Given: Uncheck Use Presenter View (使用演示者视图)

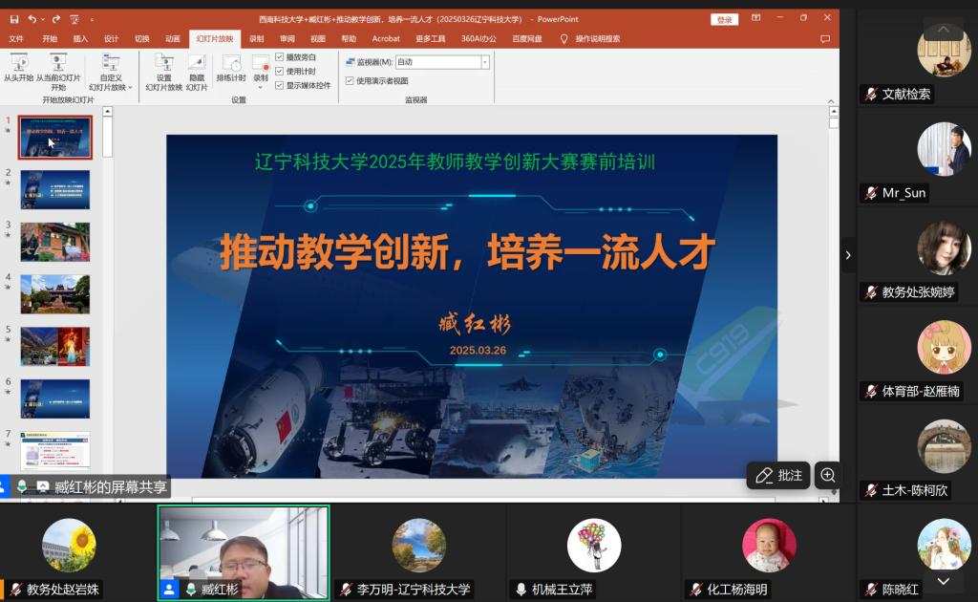Looking at the screenshot, I should [x=350, y=80].
